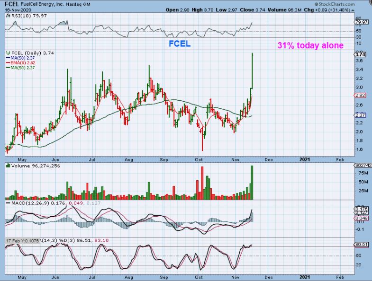
Task: Click the MACD line legend icon
Action: click(x=8, y=203)
